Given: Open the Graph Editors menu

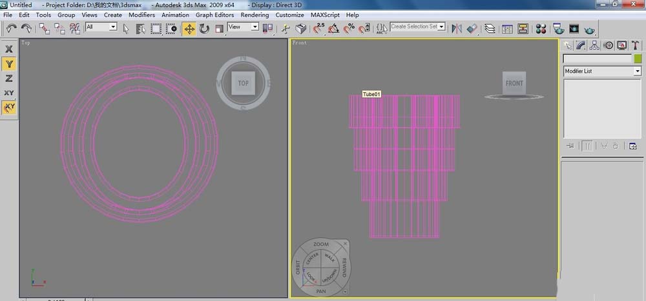Looking at the screenshot, I should (214, 15).
